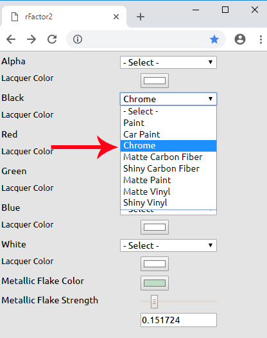Click the browser forward arrow
The width and height of the screenshot is (267, 338).
click(x=31, y=39)
